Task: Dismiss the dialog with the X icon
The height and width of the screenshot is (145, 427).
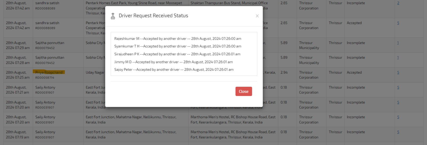Action: (x=257, y=16)
